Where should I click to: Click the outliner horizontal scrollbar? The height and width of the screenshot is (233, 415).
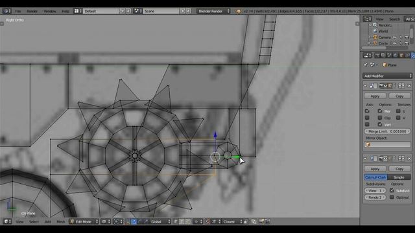[x=373, y=48]
